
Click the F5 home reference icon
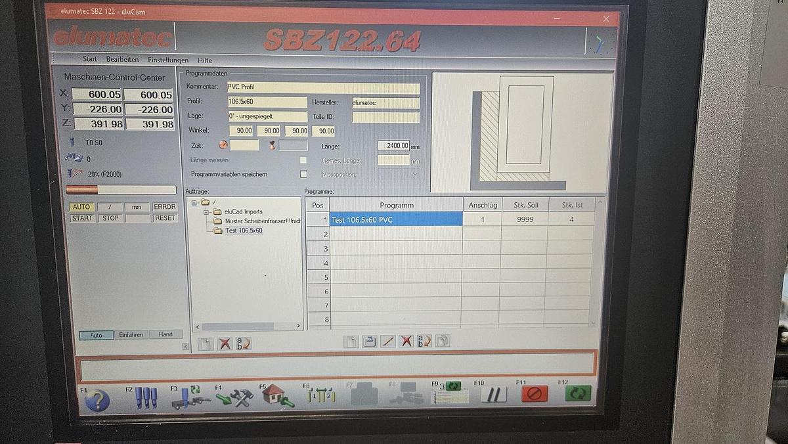pyautogui.click(x=276, y=396)
